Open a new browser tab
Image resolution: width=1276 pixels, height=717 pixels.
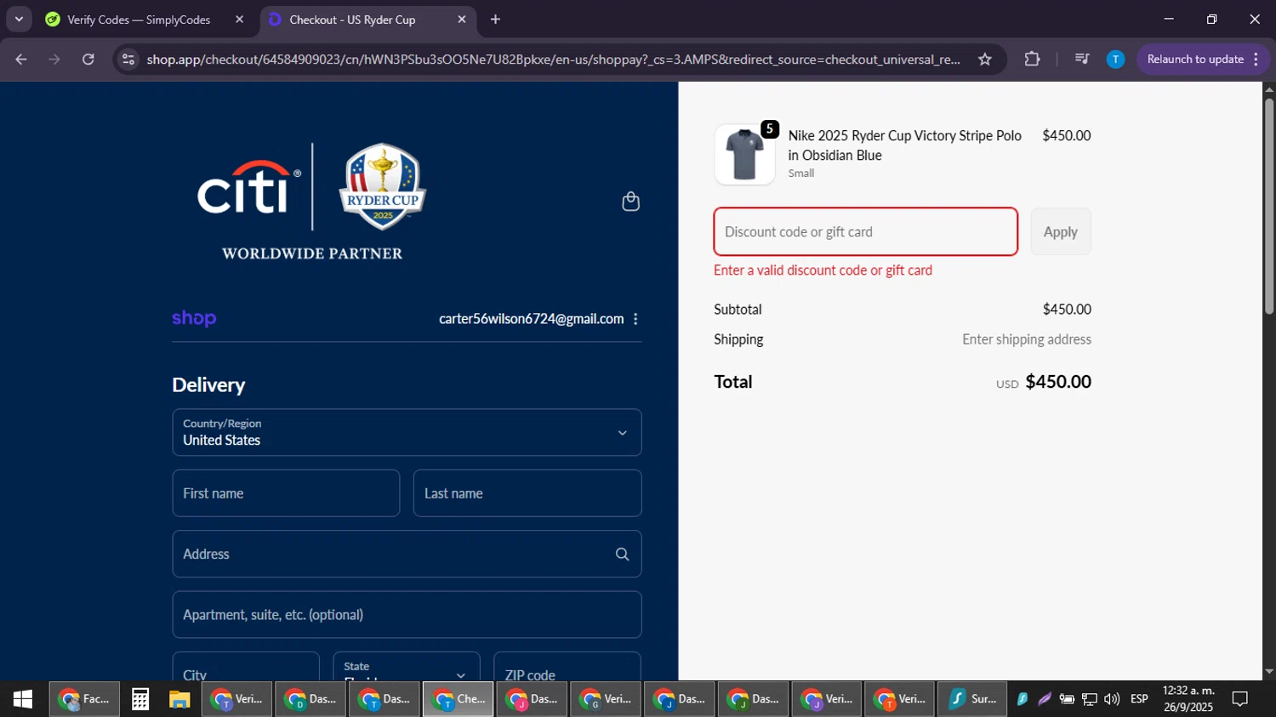point(495,20)
